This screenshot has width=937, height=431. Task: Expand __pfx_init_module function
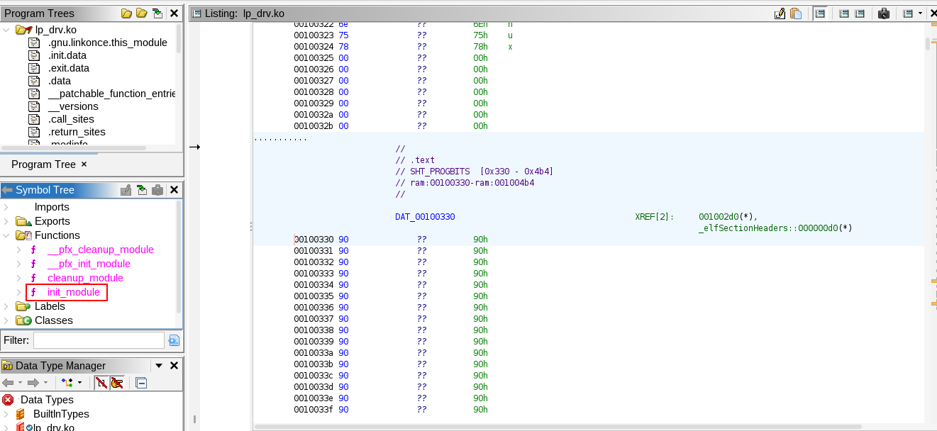point(19,264)
